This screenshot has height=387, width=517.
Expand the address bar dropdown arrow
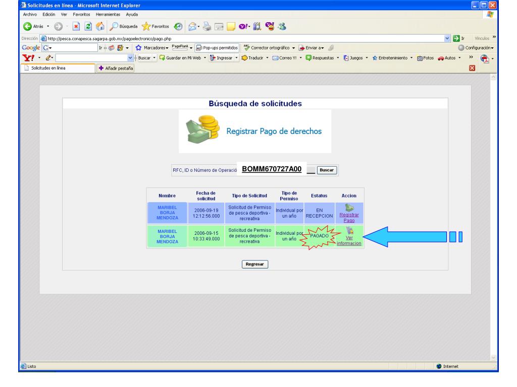pyautogui.click(x=447, y=38)
